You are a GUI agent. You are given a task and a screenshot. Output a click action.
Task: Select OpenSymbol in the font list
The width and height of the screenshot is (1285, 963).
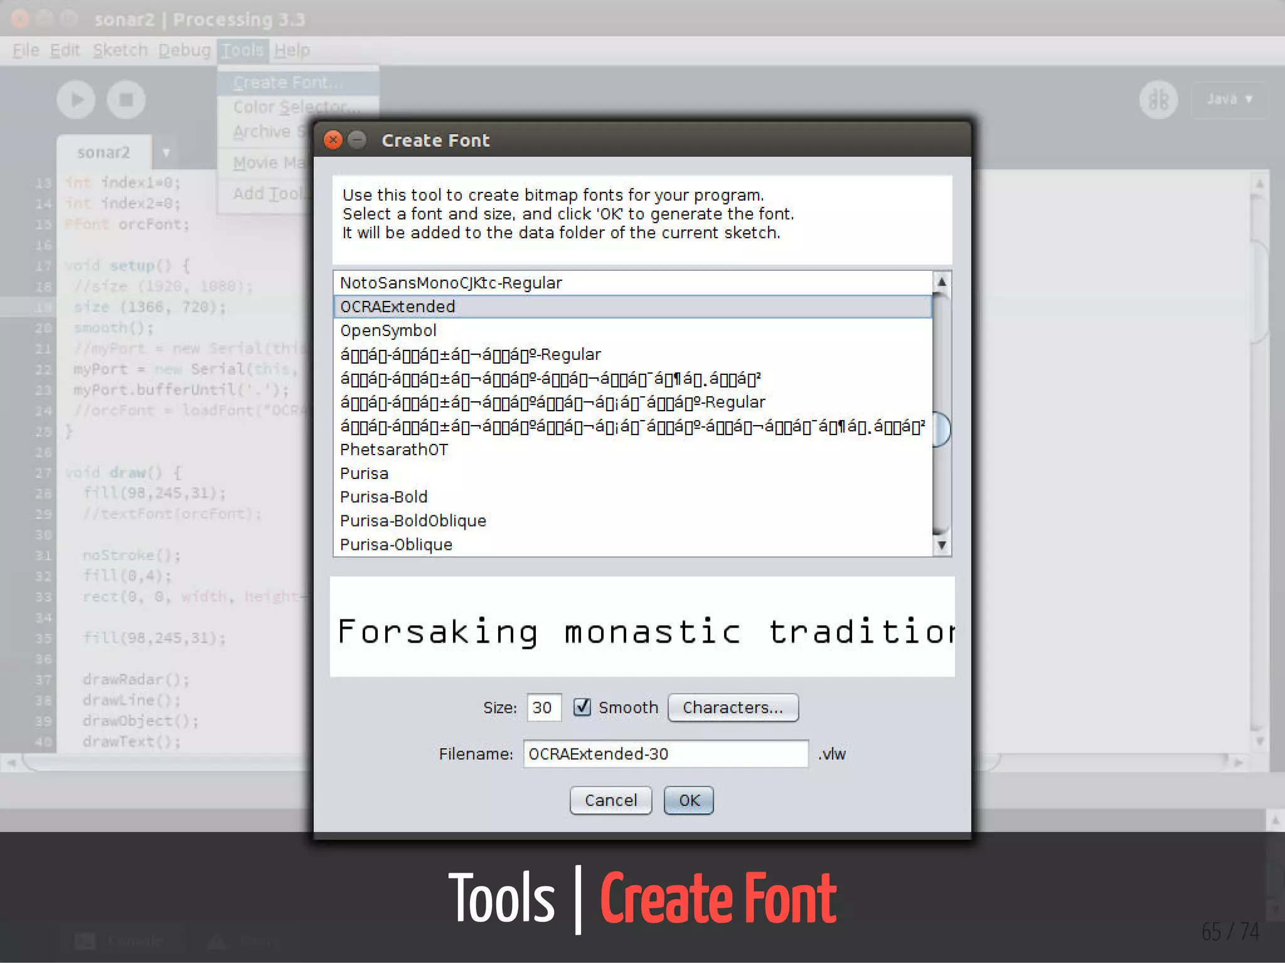388,330
